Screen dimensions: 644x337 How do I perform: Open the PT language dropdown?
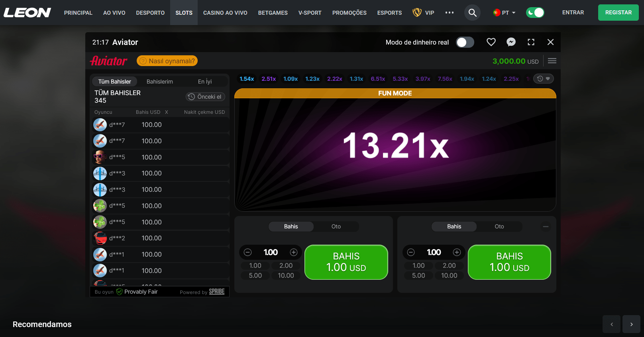504,13
